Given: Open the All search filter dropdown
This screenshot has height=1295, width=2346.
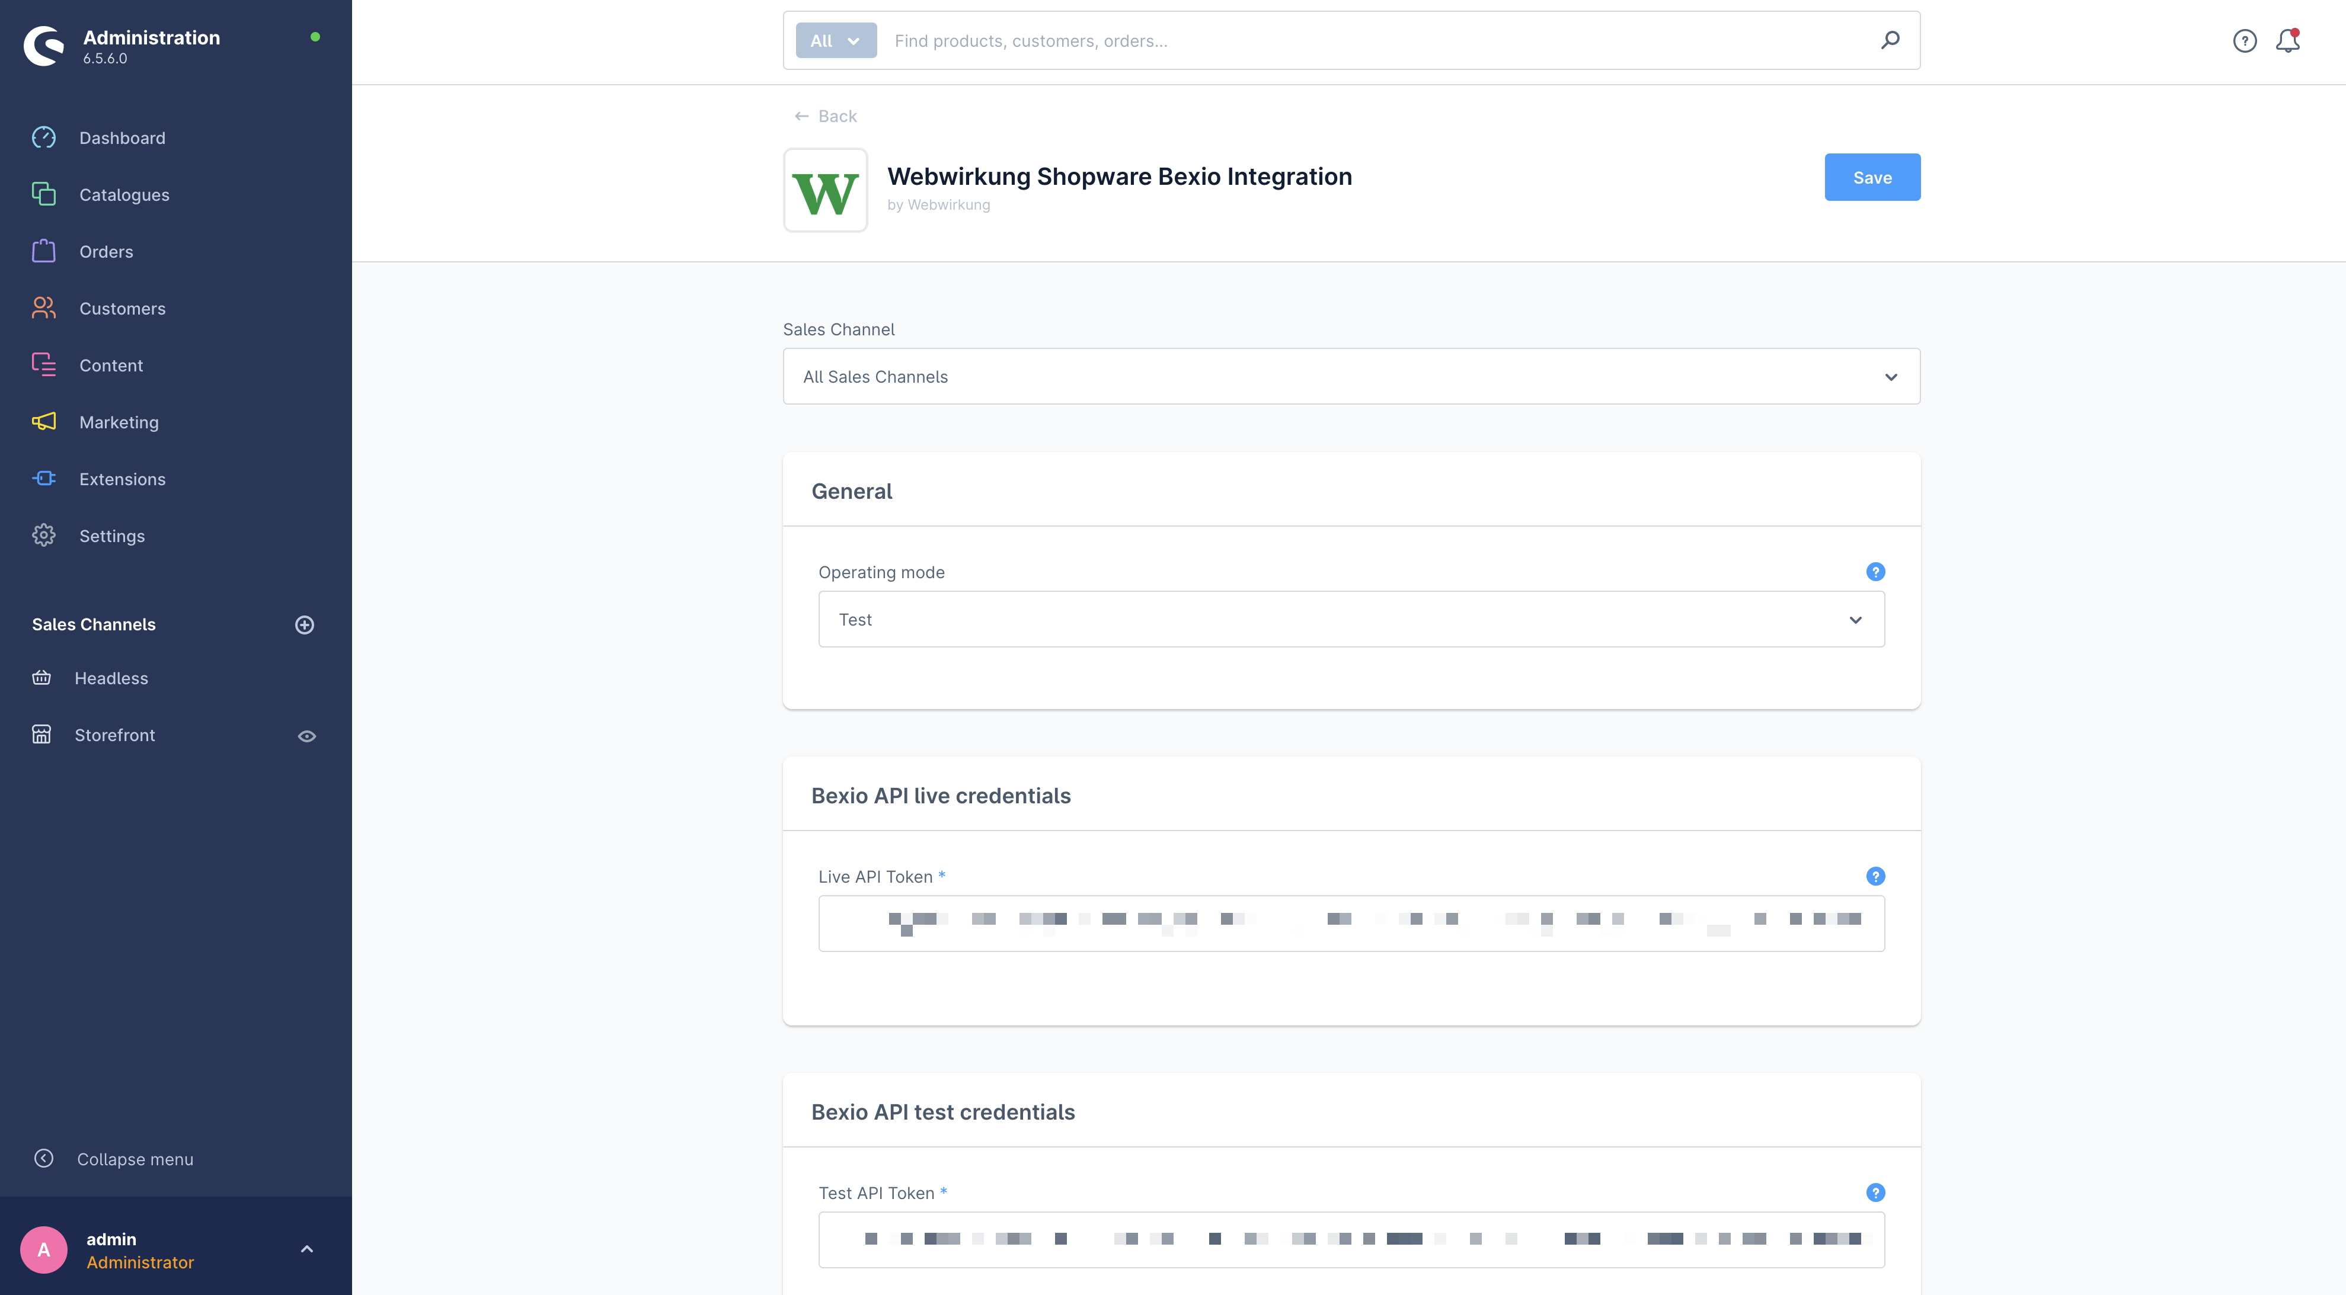Looking at the screenshot, I should coord(835,40).
